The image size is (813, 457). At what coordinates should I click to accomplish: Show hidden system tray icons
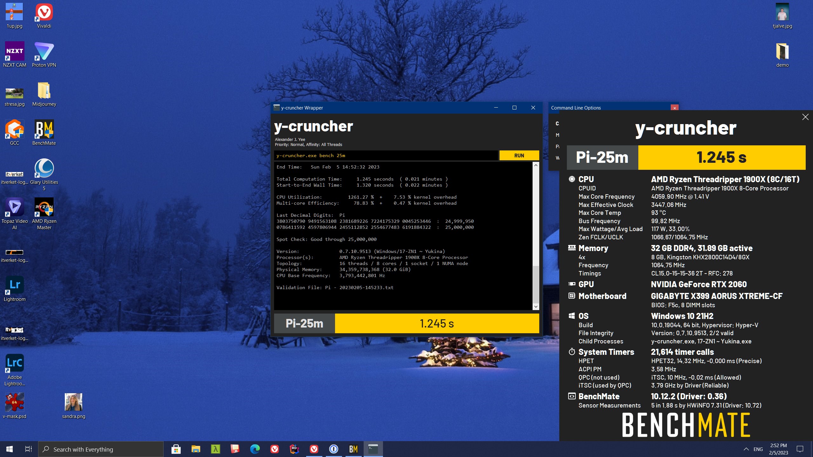746,449
